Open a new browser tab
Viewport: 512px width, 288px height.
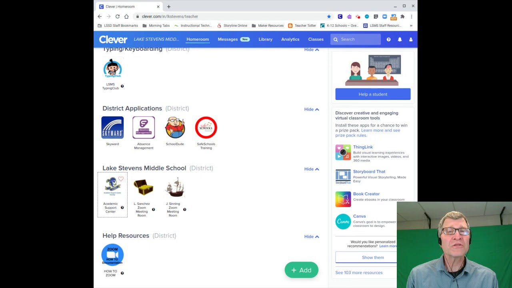(x=169, y=6)
